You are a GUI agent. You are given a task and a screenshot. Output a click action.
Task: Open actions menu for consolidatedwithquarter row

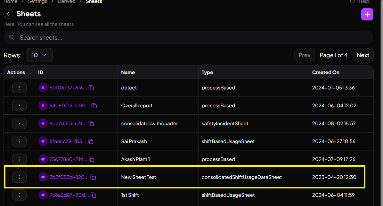tap(19, 124)
